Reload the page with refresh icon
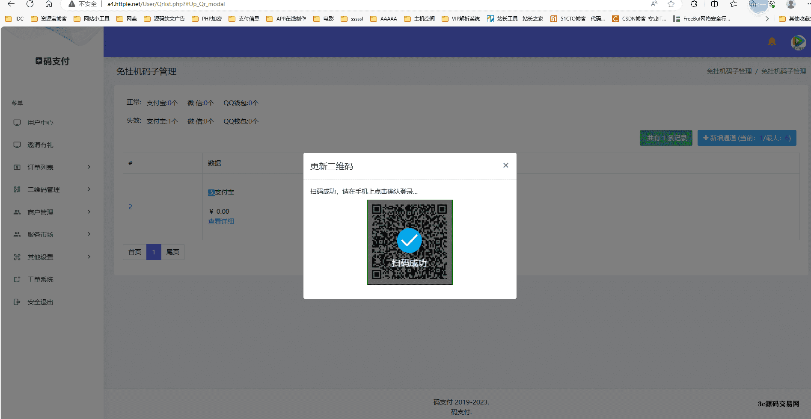 [x=30, y=4]
